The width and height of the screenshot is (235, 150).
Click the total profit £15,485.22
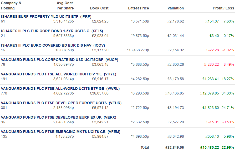210,147
